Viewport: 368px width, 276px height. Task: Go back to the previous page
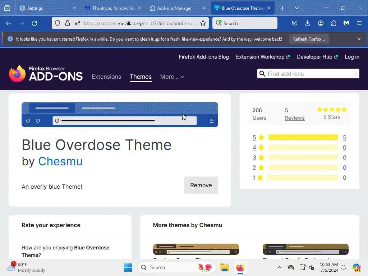tap(9, 23)
